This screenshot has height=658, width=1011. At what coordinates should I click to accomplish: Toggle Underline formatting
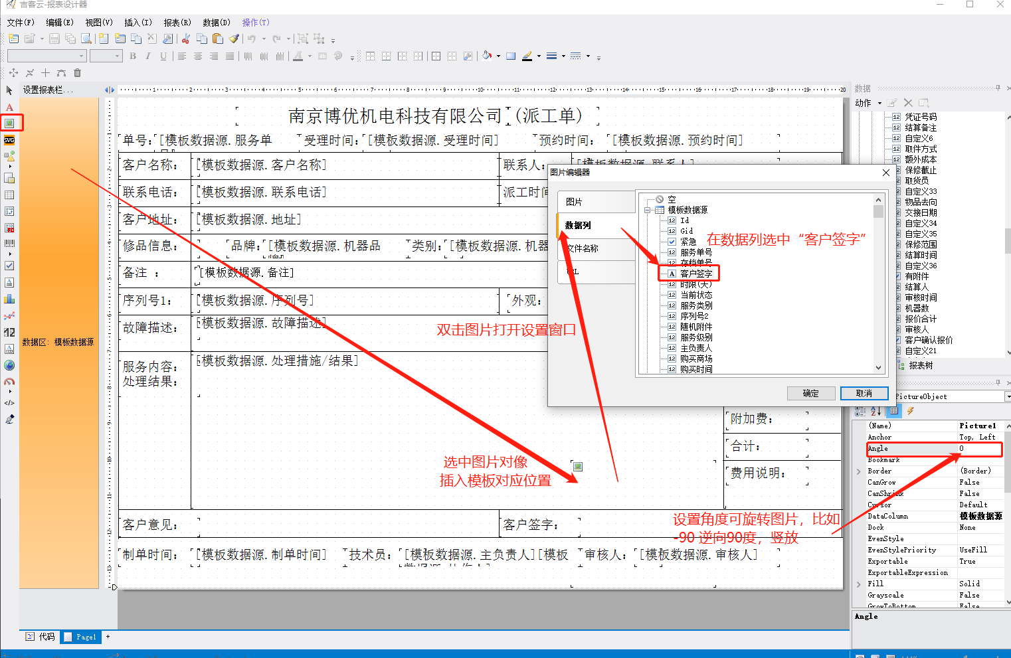tap(163, 56)
